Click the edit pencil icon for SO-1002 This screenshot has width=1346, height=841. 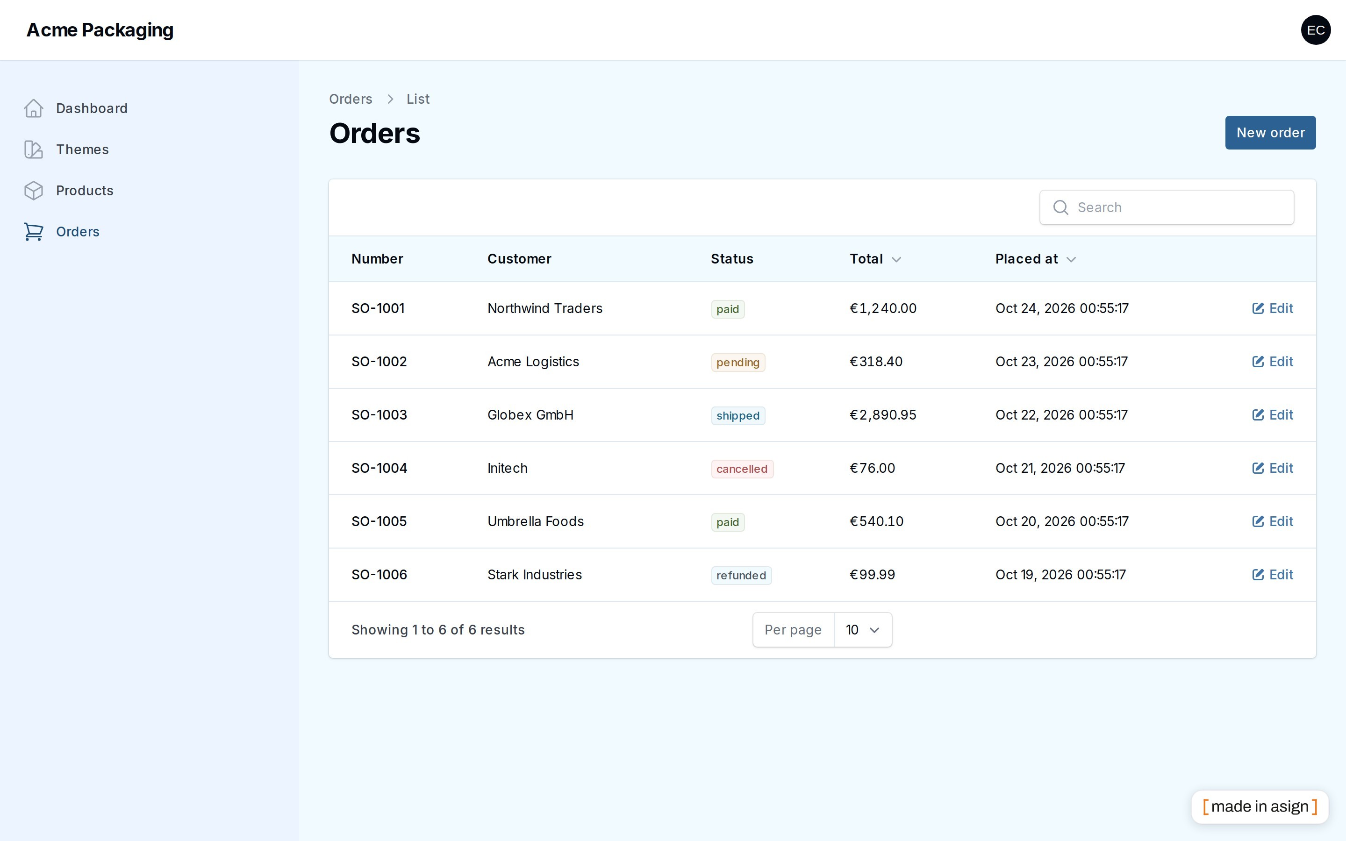click(1258, 362)
